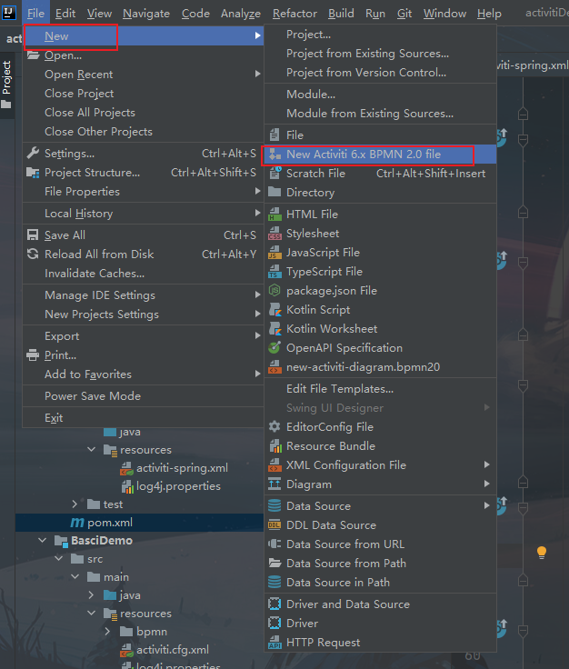Expand the test folder in tree
The height and width of the screenshot is (669, 569).
tap(75, 504)
